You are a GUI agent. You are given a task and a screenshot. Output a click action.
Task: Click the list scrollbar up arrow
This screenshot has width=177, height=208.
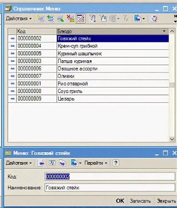pos(172,31)
